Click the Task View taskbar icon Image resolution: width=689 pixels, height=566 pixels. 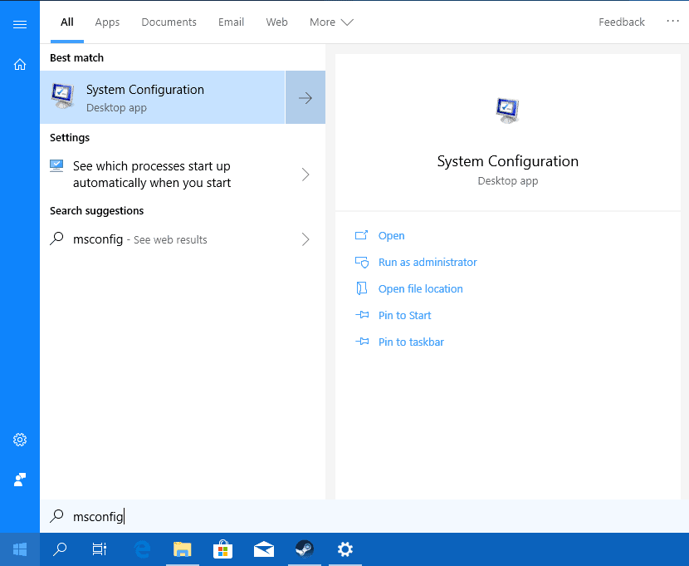tap(100, 549)
